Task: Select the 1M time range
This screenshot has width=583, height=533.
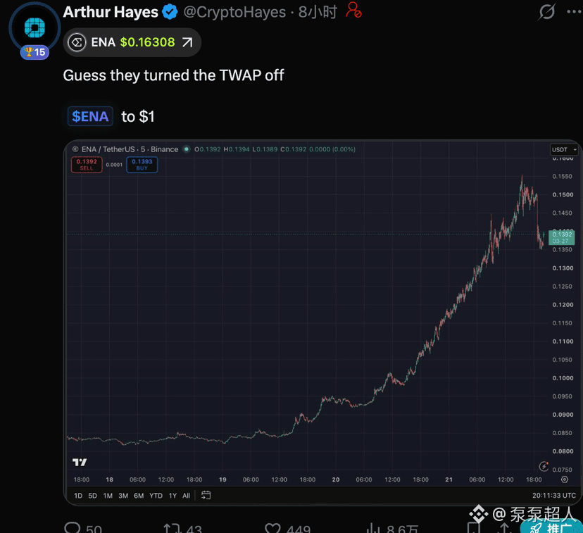Action: pyautogui.click(x=108, y=496)
